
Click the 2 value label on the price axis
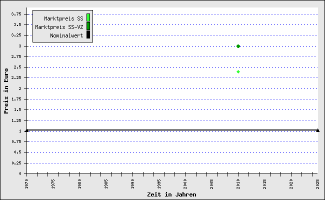click(19, 88)
